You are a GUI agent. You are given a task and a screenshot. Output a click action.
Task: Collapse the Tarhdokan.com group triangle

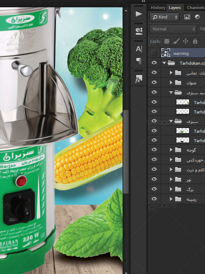tap(164, 63)
